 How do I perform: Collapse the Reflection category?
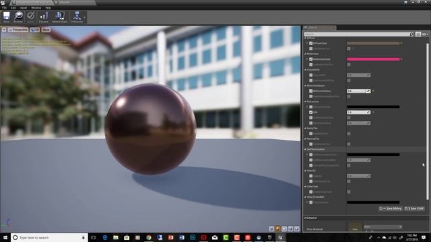pyautogui.click(x=305, y=54)
